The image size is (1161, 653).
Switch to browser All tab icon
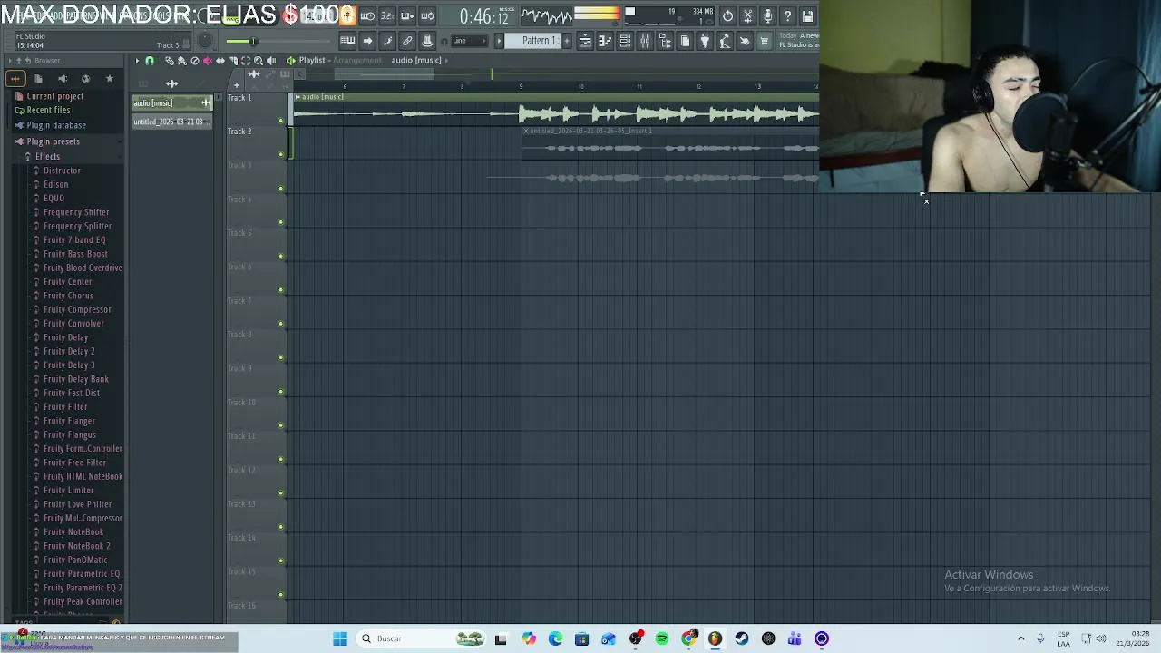pos(15,79)
